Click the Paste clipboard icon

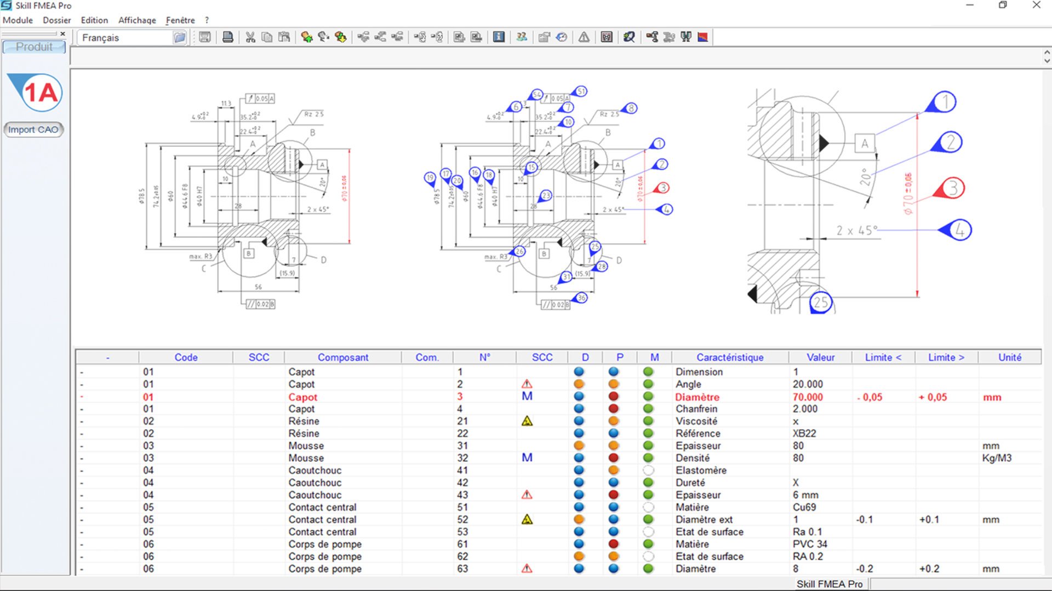(x=284, y=37)
